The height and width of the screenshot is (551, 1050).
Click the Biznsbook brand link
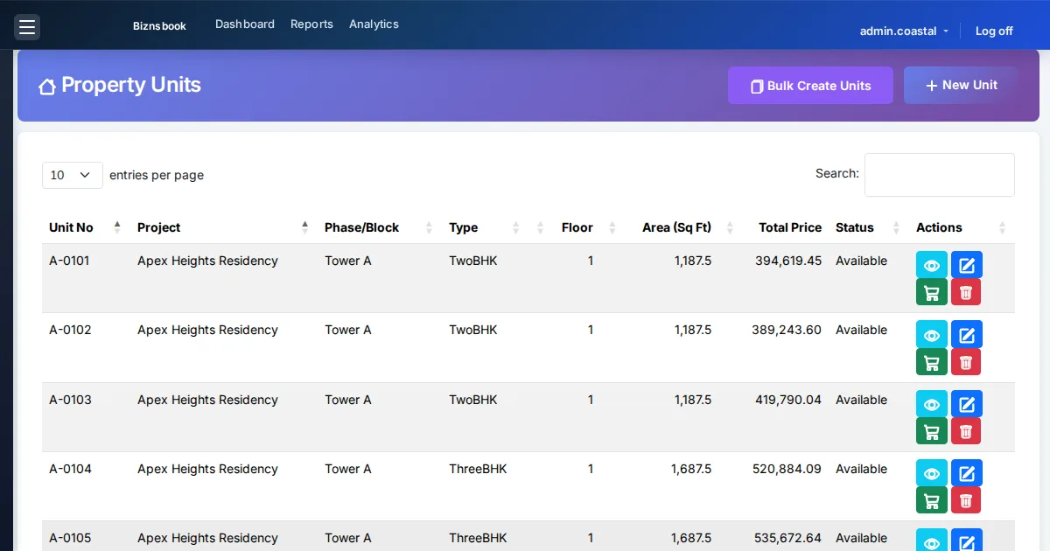159,26
